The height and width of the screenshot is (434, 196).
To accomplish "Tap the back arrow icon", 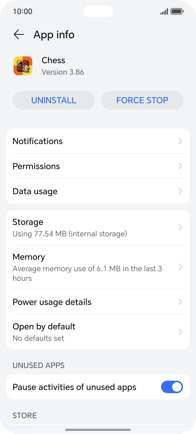I will pos(19,35).
